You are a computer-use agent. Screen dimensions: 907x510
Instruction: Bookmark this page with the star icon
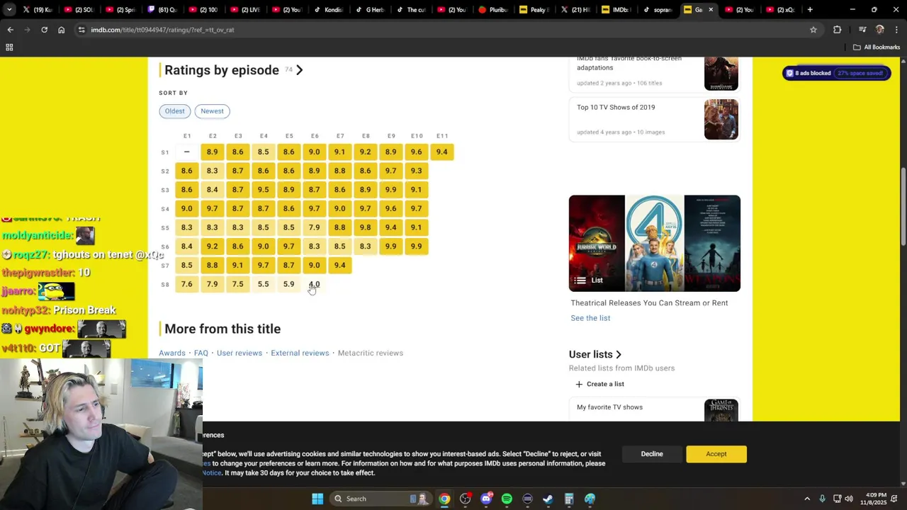click(813, 30)
